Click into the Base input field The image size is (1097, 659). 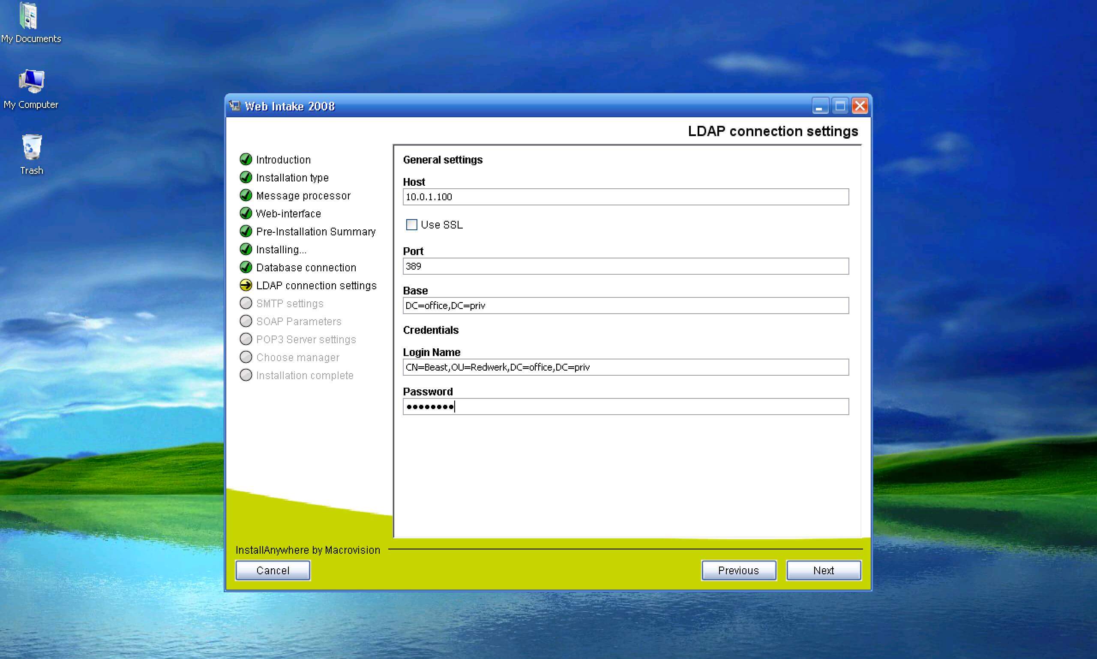[626, 306]
